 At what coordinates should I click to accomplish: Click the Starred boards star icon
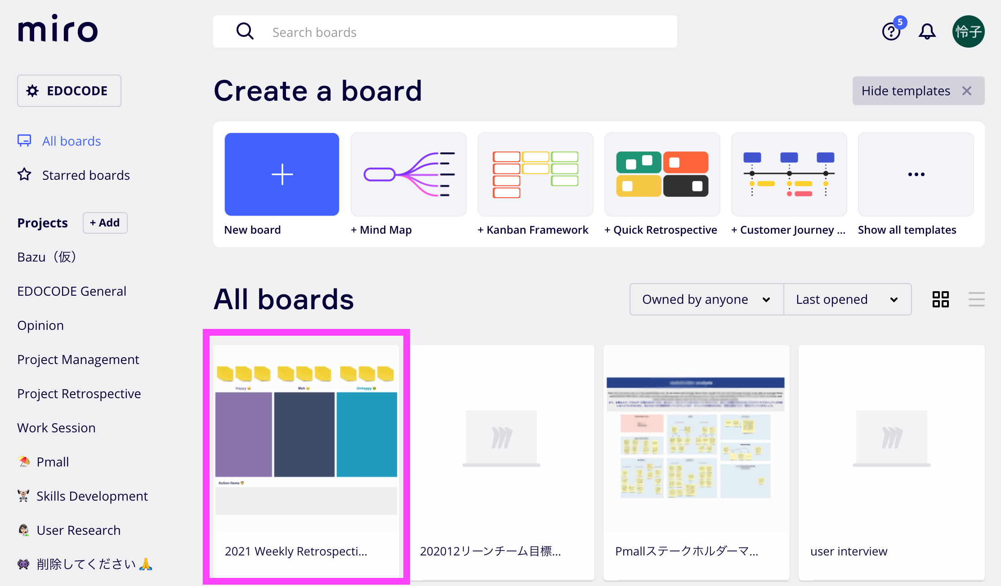[x=24, y=174]
